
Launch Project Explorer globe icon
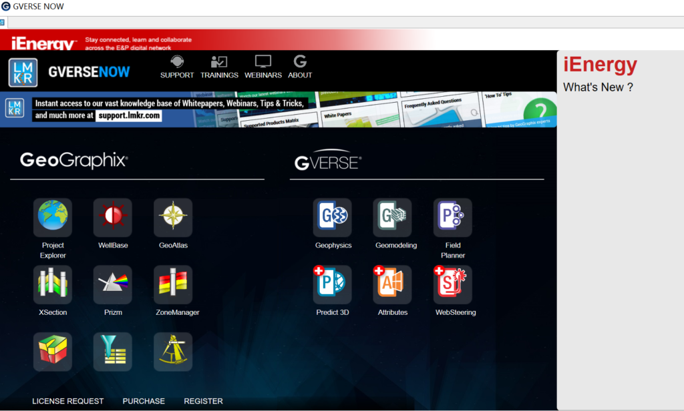coord(53,217)
